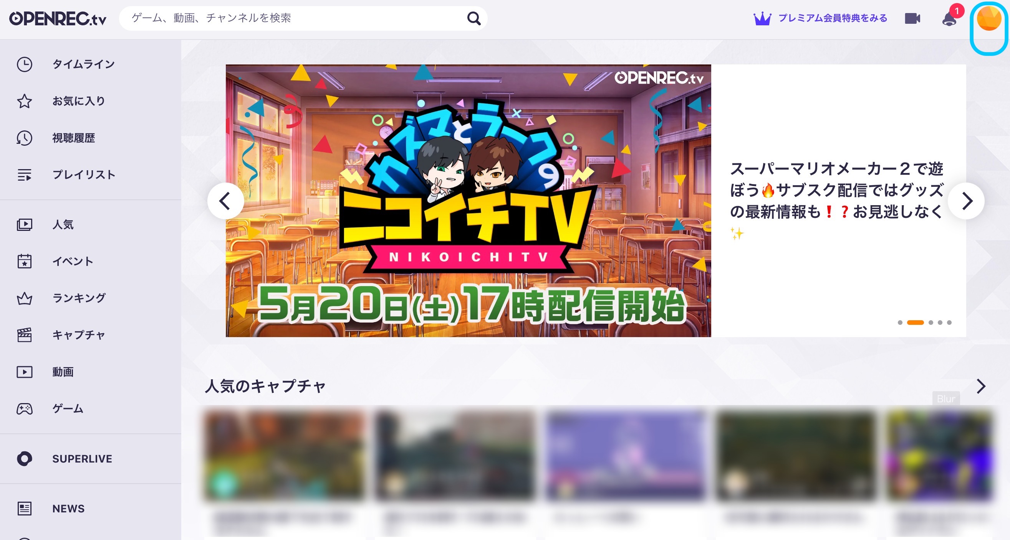Open the スーパーマリオメーカー2 banner description
Image resolution: width=1010 pixels, height=540 pixels.
836,201
